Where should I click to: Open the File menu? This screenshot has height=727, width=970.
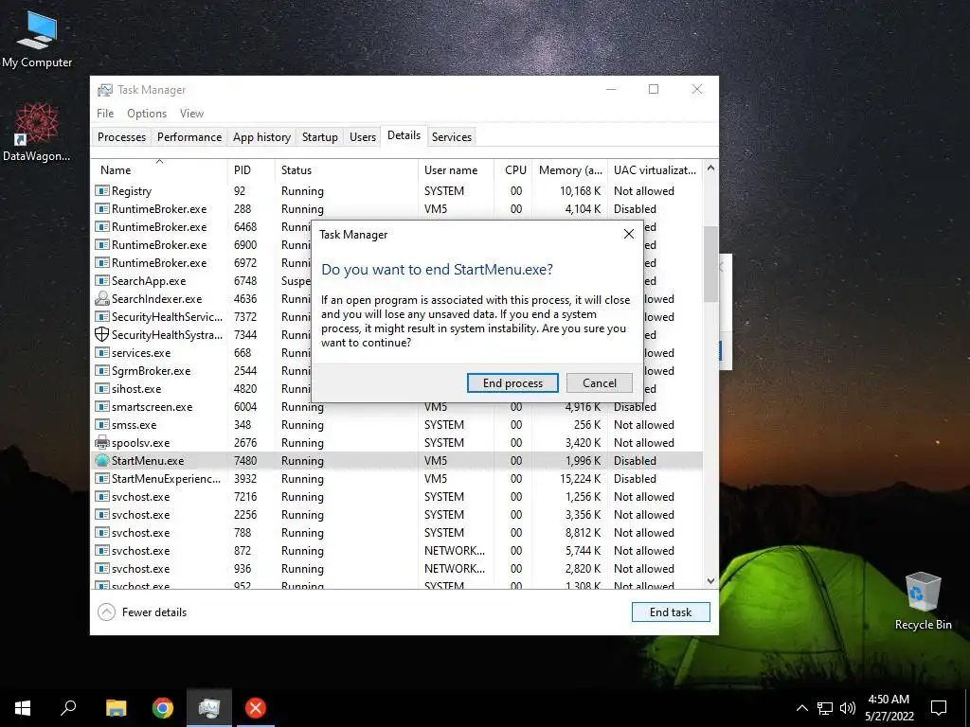point(105,114)
